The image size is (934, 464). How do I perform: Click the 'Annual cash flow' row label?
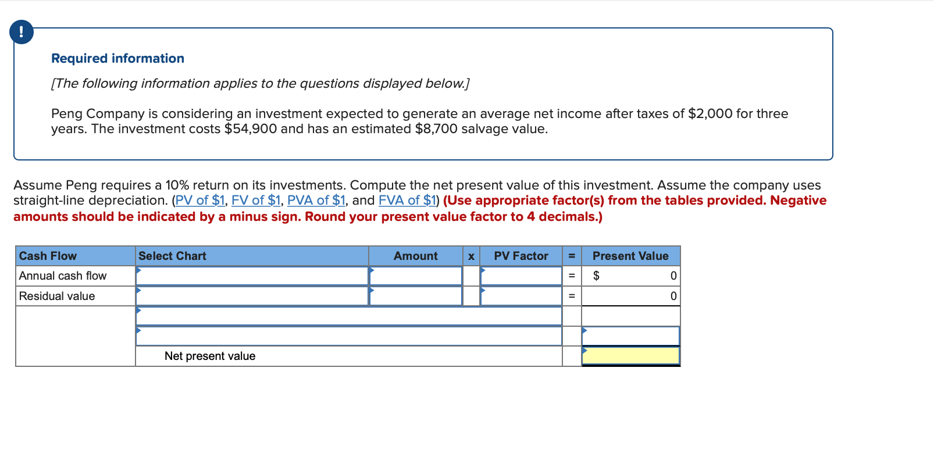63,276
